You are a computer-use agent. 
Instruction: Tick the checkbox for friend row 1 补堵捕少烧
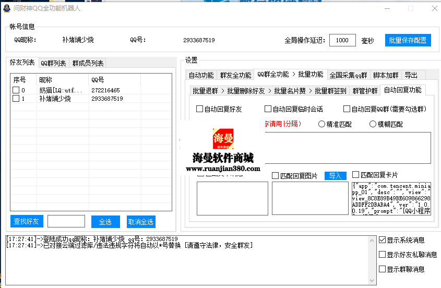(x=16, y=99)
